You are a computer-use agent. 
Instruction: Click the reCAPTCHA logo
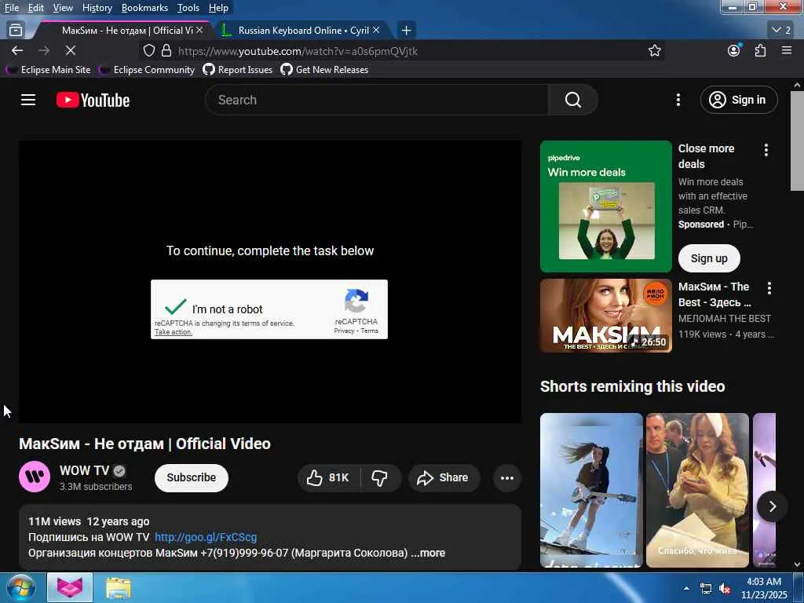pos(356,301)
